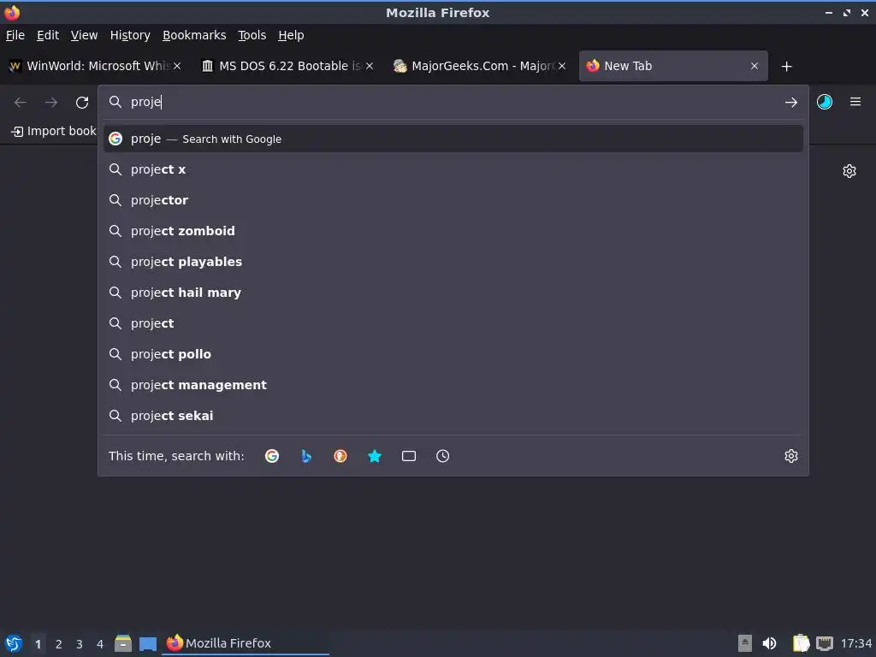
Task: Click the Firefox logo in the title bar
Action: point(12,12)
